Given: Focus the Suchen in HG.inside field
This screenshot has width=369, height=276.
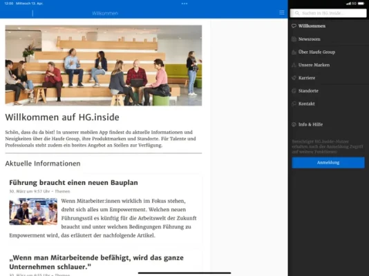Looking at the screenshot, I should pyautogui.click(x=328, y=13).
